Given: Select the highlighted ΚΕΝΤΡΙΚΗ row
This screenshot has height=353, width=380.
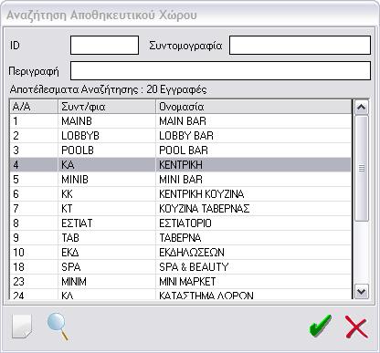Looking at the screenshot, I should 180,165.
